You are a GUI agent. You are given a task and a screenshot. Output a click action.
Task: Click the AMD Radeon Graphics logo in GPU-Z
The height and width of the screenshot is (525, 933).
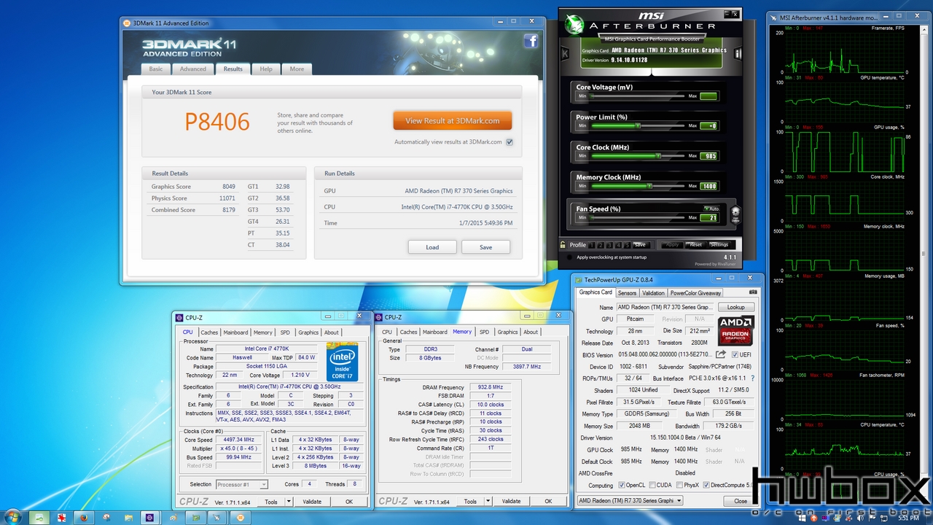[x=736, y=331]
